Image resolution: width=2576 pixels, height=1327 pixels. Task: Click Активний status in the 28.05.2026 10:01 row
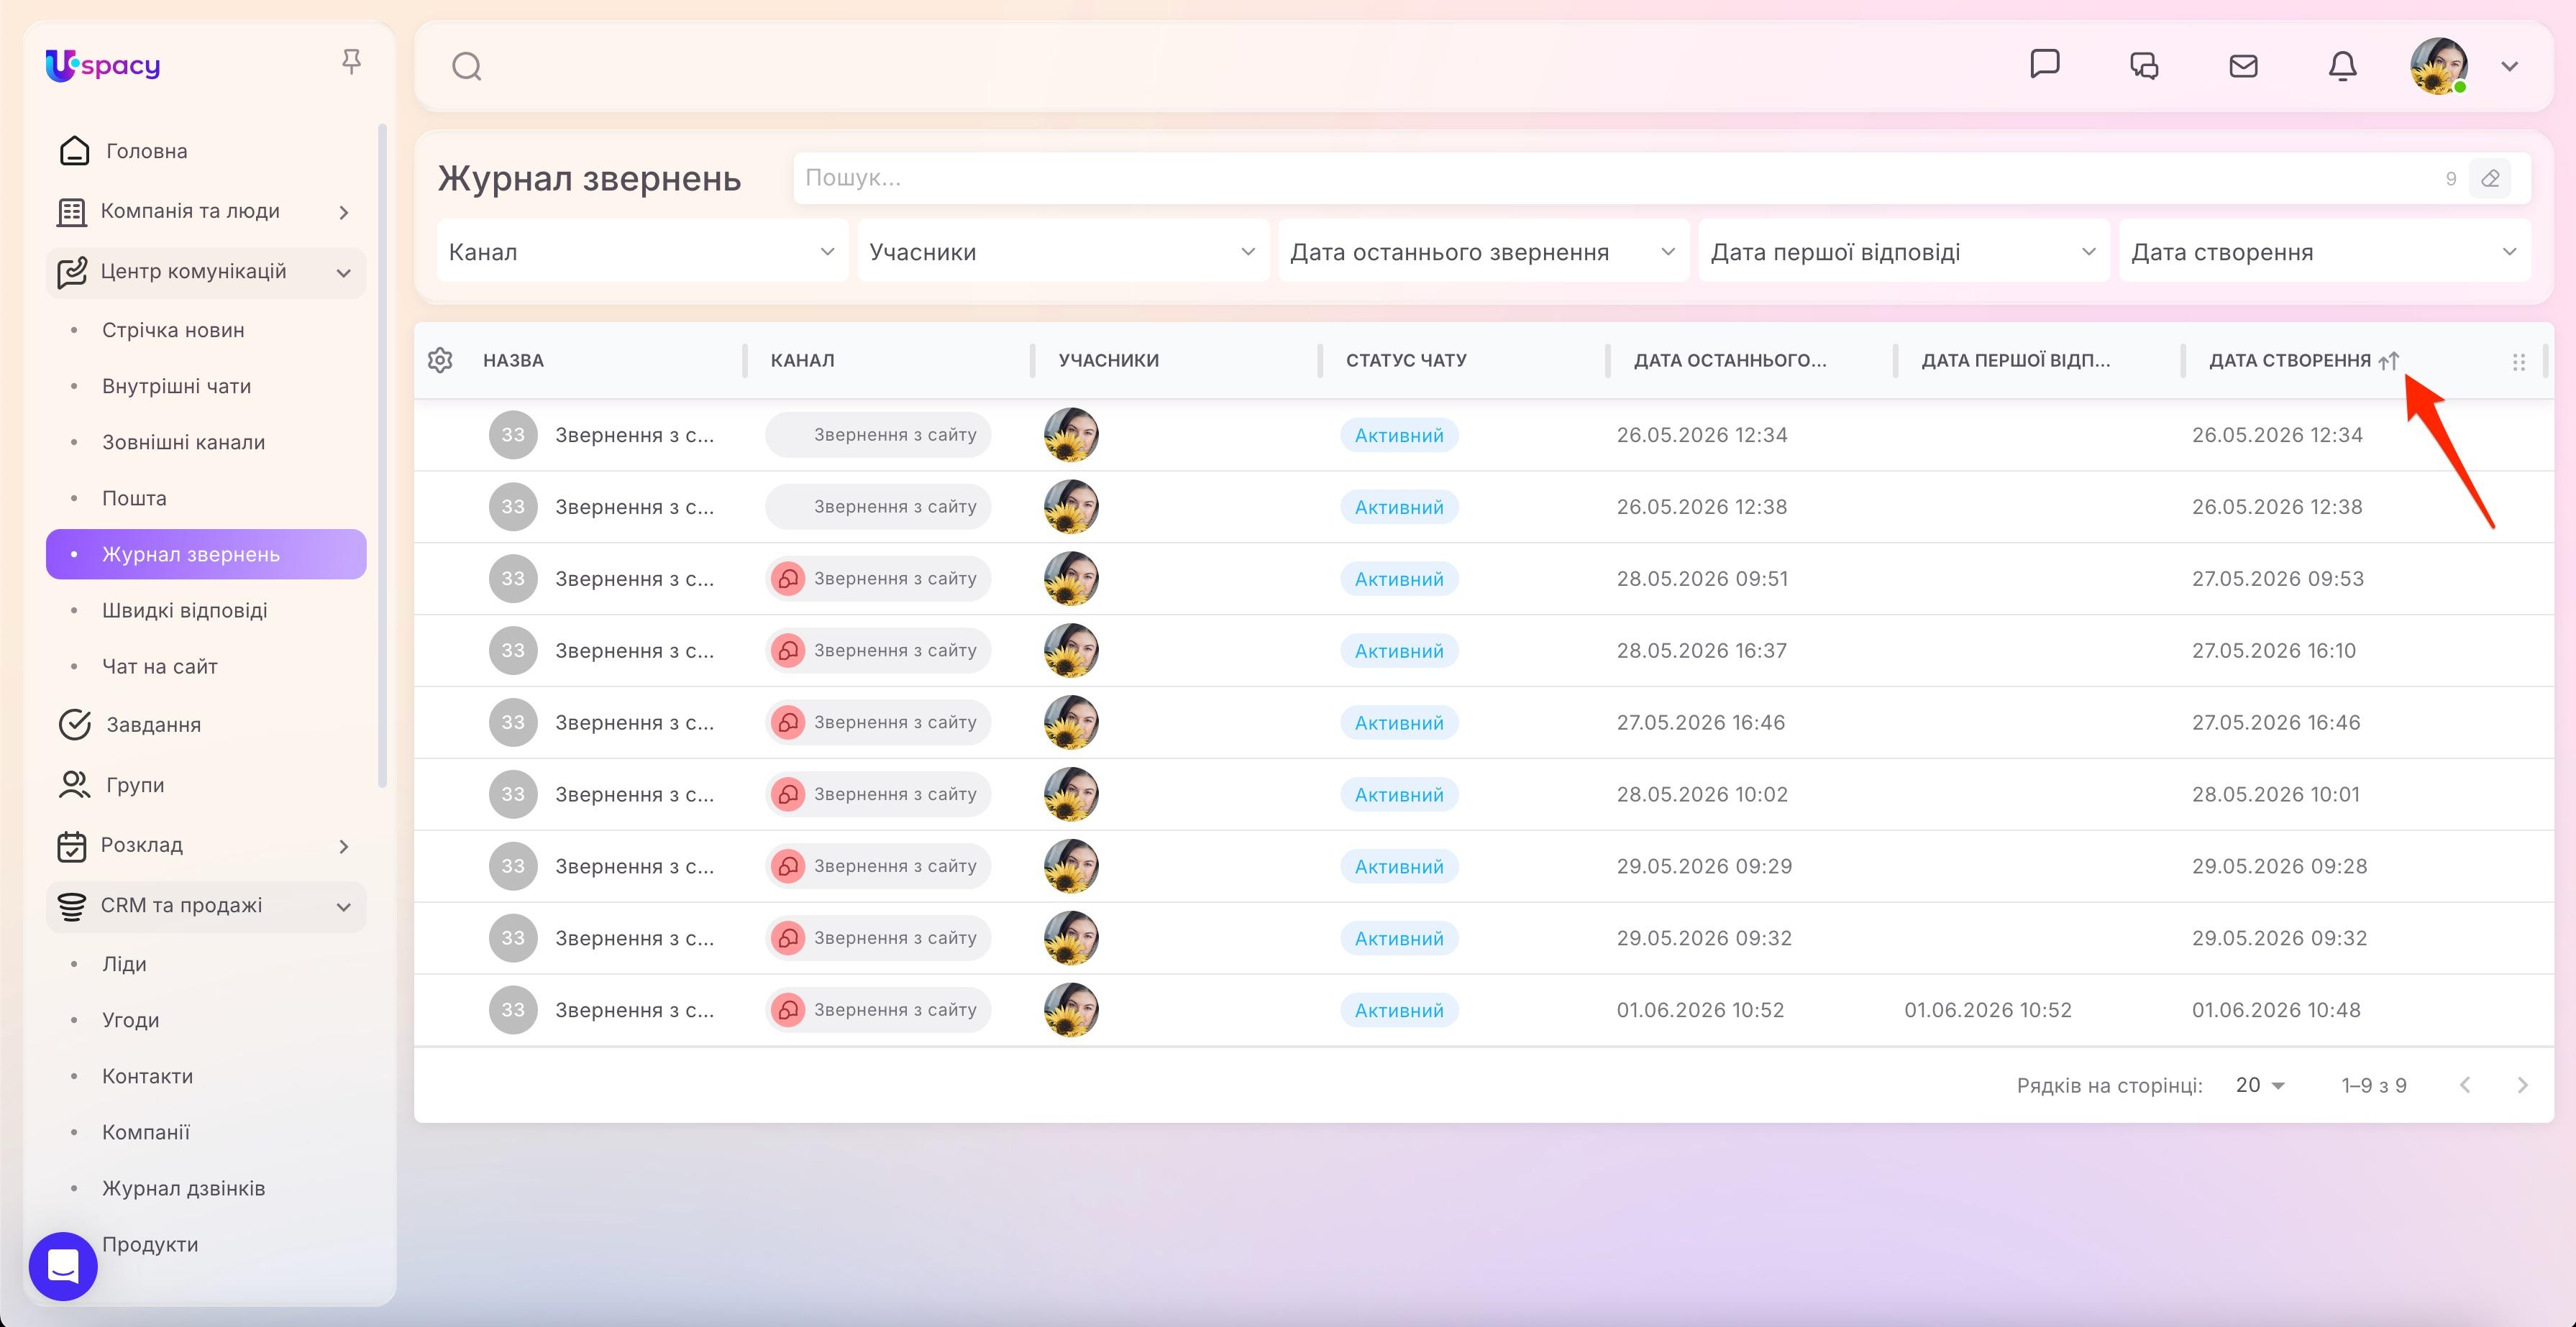(1399, 794)
